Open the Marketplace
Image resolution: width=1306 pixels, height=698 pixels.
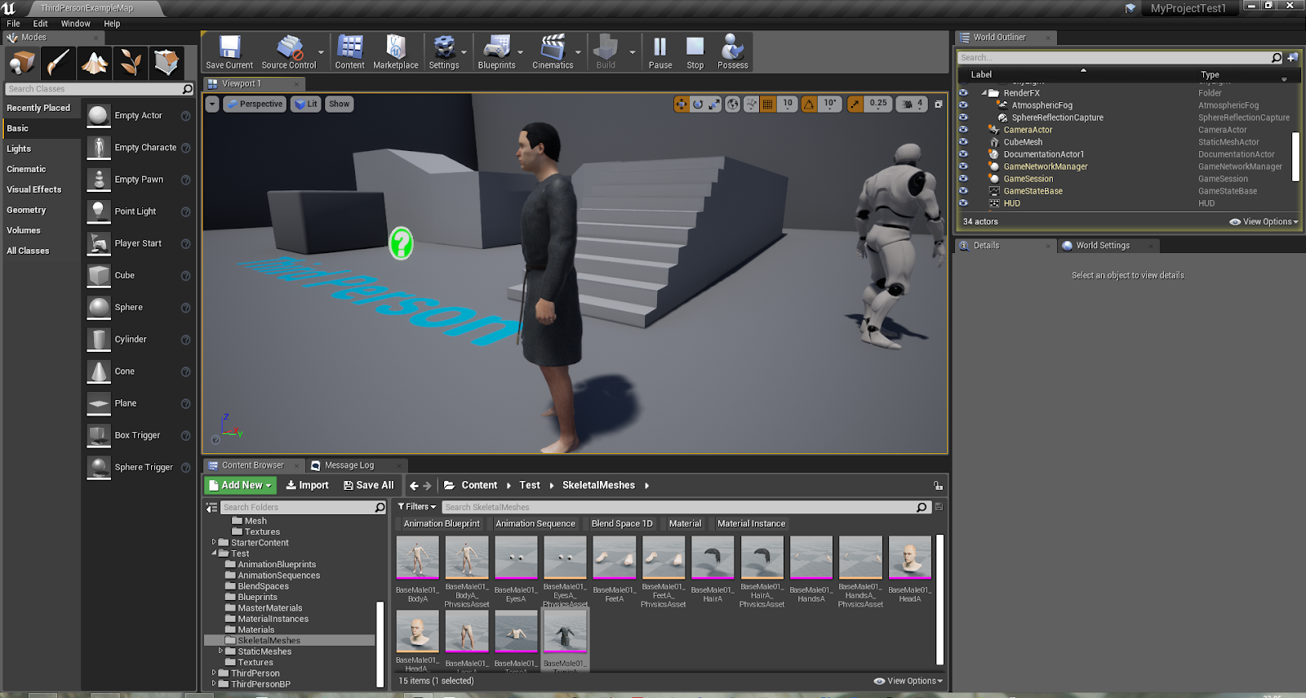(396, 52)
